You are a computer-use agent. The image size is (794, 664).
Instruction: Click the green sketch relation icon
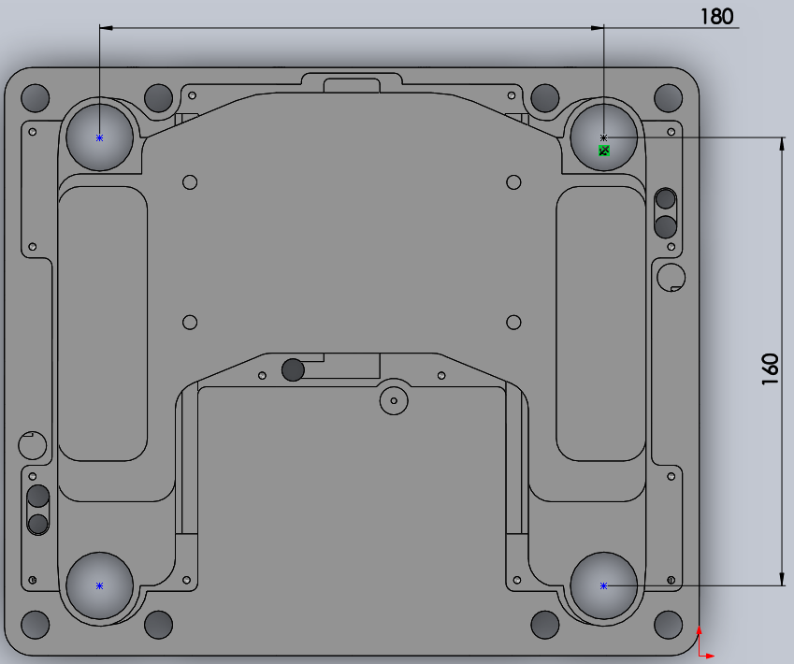[603, 151]
